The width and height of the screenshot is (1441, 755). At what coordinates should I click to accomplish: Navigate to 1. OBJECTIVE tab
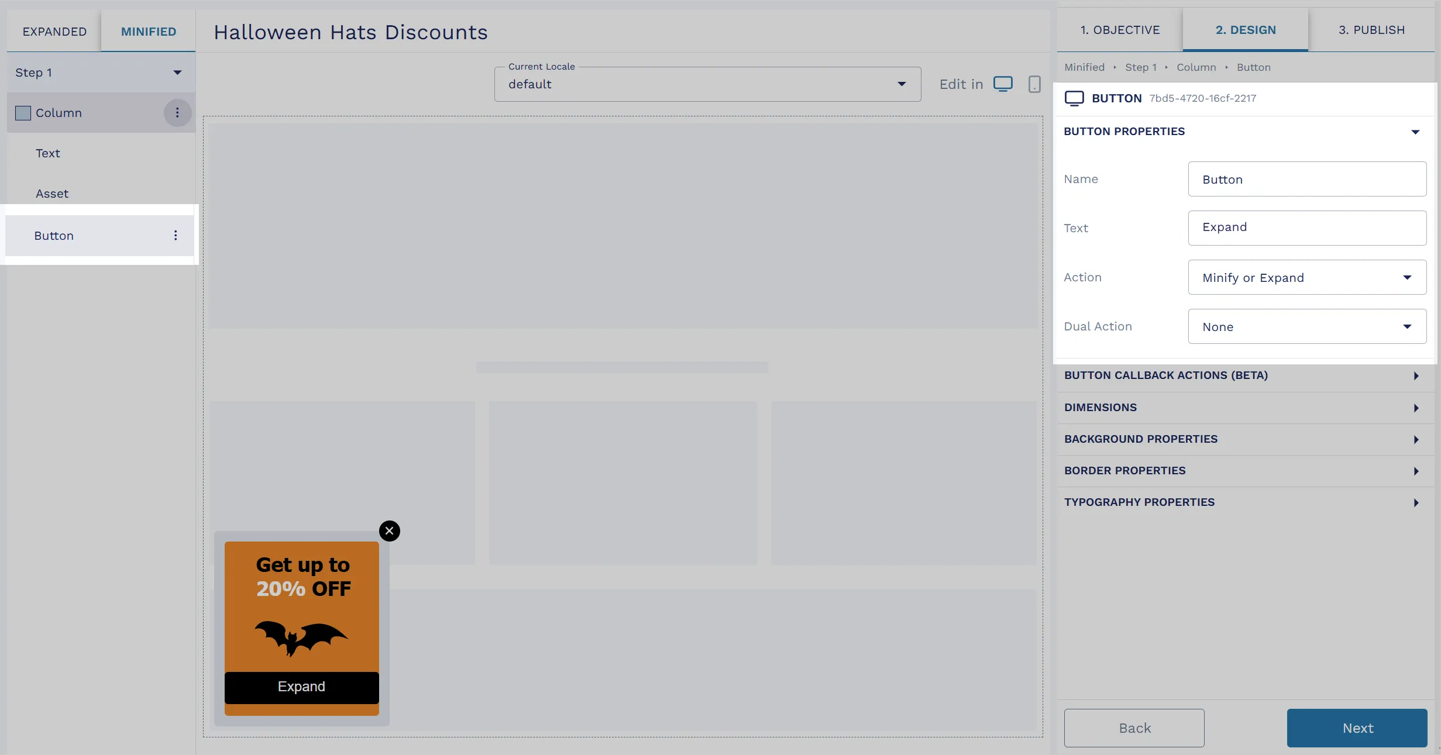[1120, 29]
